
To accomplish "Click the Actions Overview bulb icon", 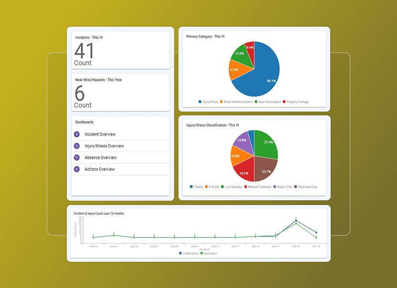I will point(77,169).
